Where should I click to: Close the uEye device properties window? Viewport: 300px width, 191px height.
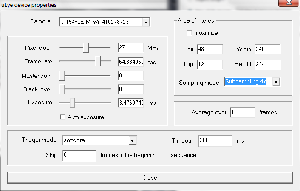286,4
